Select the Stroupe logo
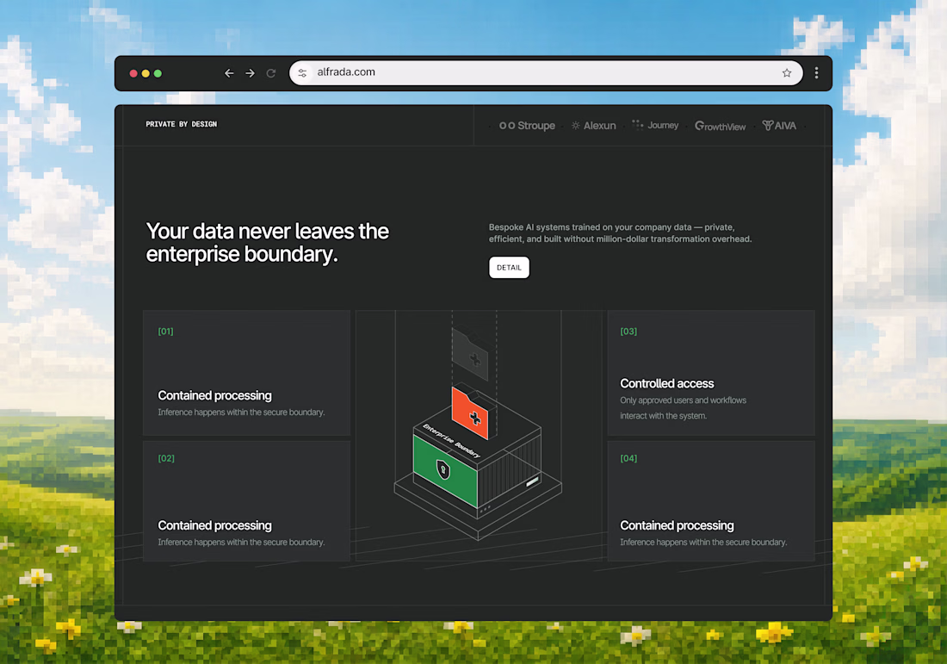Viewport: 947px width, 664px height. [x=527, y=126]
